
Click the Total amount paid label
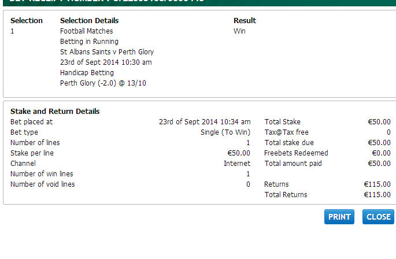(293, 164)
